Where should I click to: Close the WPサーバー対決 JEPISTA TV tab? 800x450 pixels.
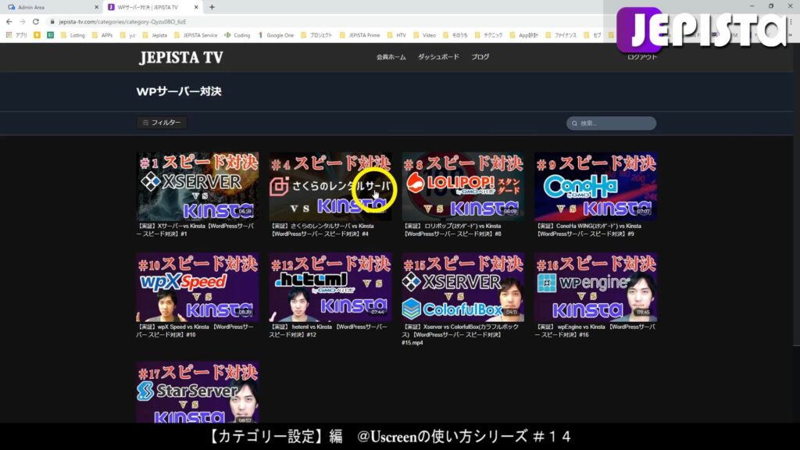click(196, 7)
